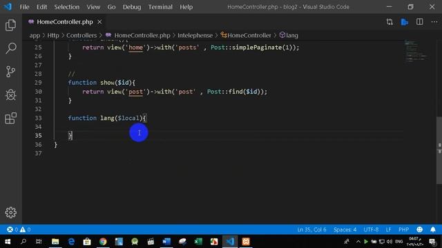Click simplePaginate on line 25
Image resolution: width=442 pixels, height=248 pixels.
(257, 48)
